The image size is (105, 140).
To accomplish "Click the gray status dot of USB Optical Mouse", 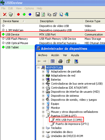I will 3,43.
